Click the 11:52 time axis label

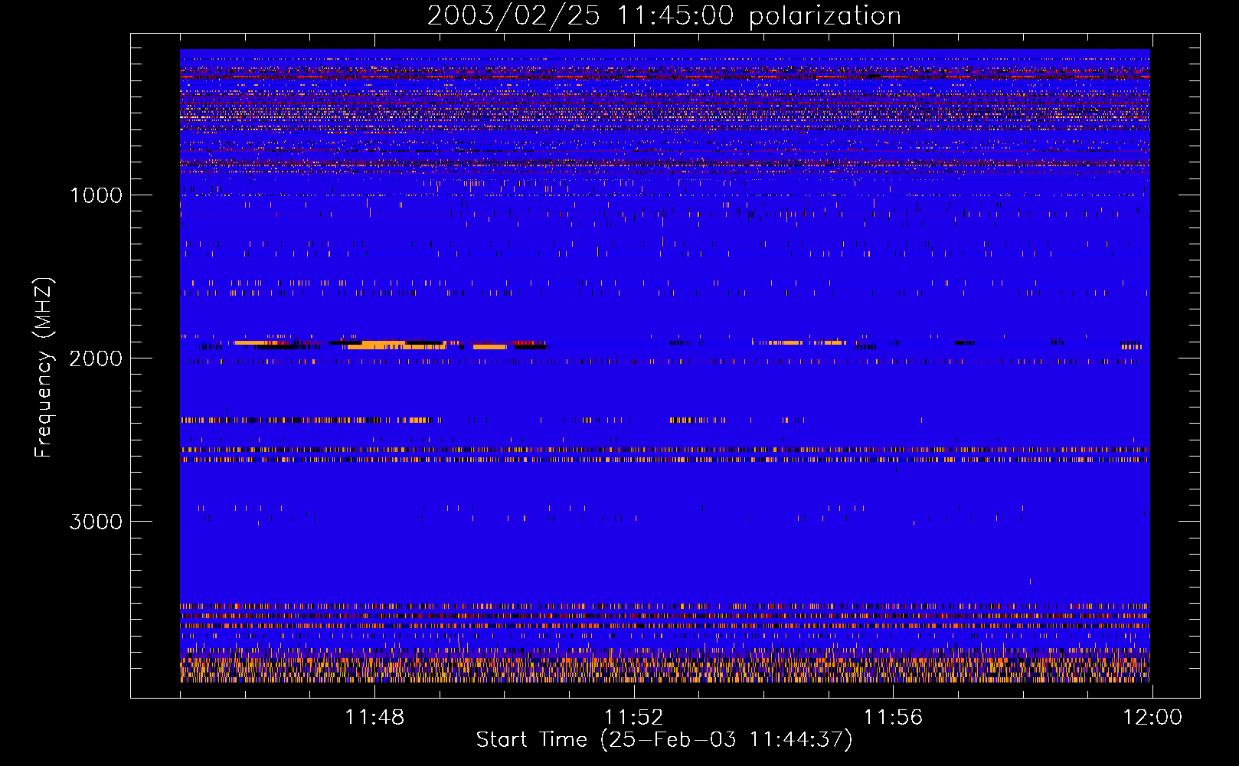633,718
